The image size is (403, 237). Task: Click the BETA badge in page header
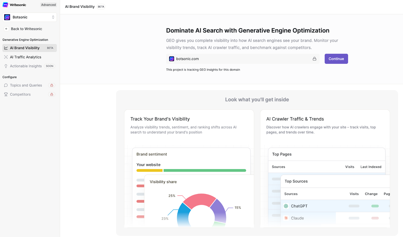(101, 7)
